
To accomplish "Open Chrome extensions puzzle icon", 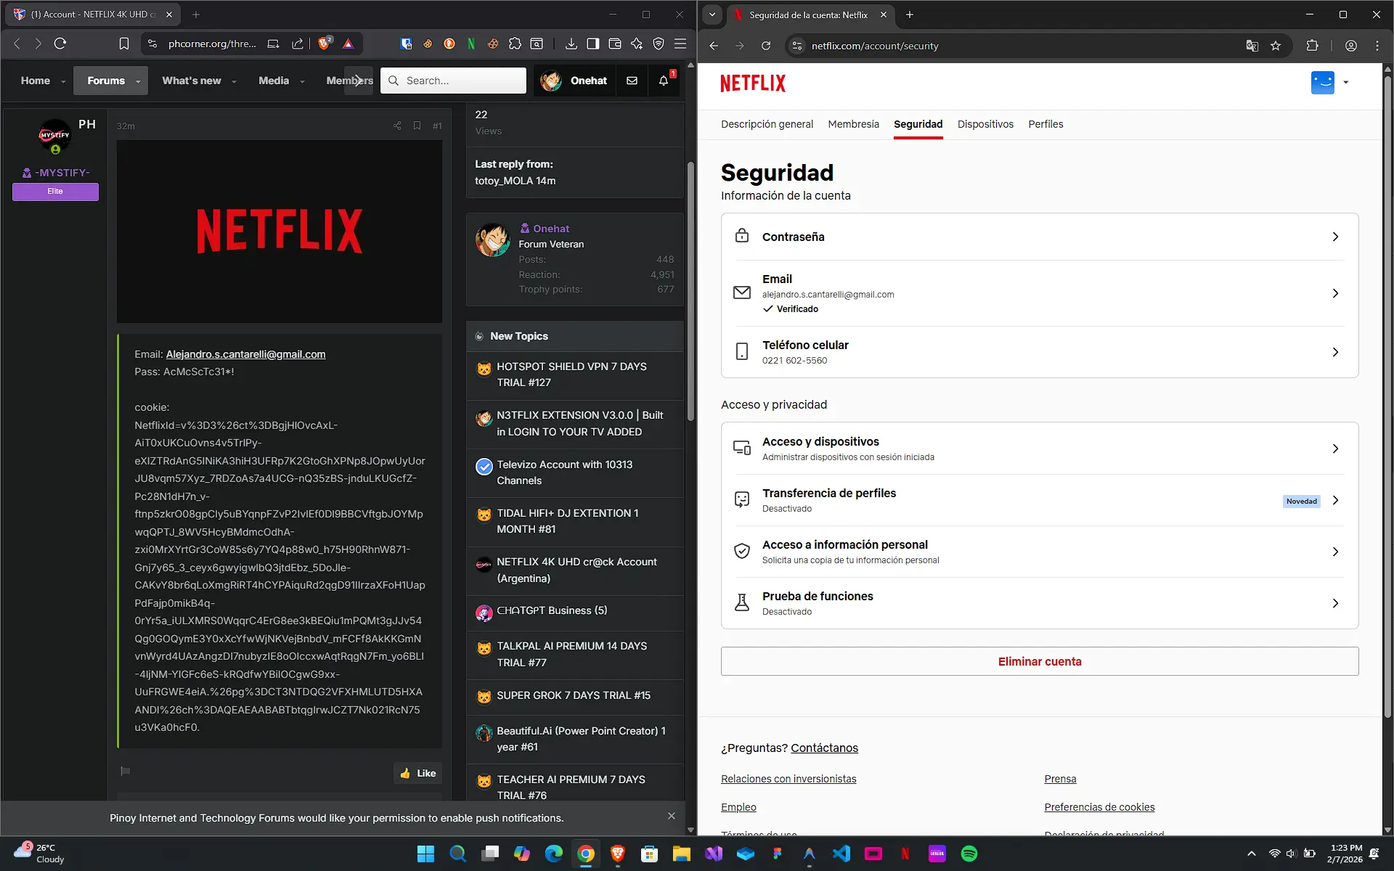I will (x=1312, y=46).
